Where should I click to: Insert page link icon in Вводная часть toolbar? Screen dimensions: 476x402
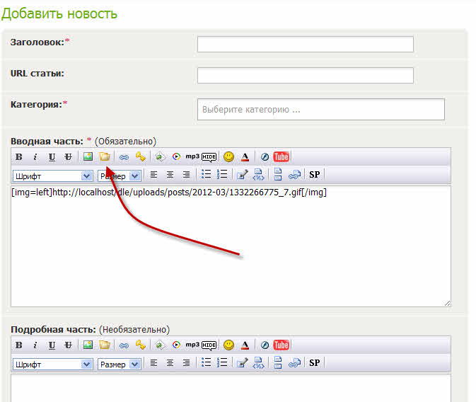[x=294, y=175]
